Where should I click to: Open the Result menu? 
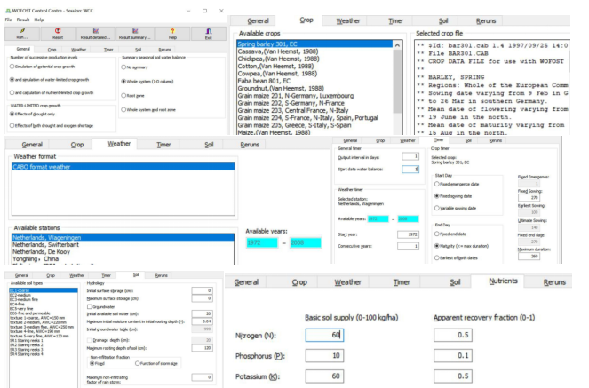point(23,20)
